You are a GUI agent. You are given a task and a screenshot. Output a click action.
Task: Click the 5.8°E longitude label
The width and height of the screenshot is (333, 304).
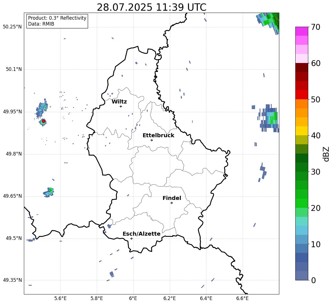(97, 298)
